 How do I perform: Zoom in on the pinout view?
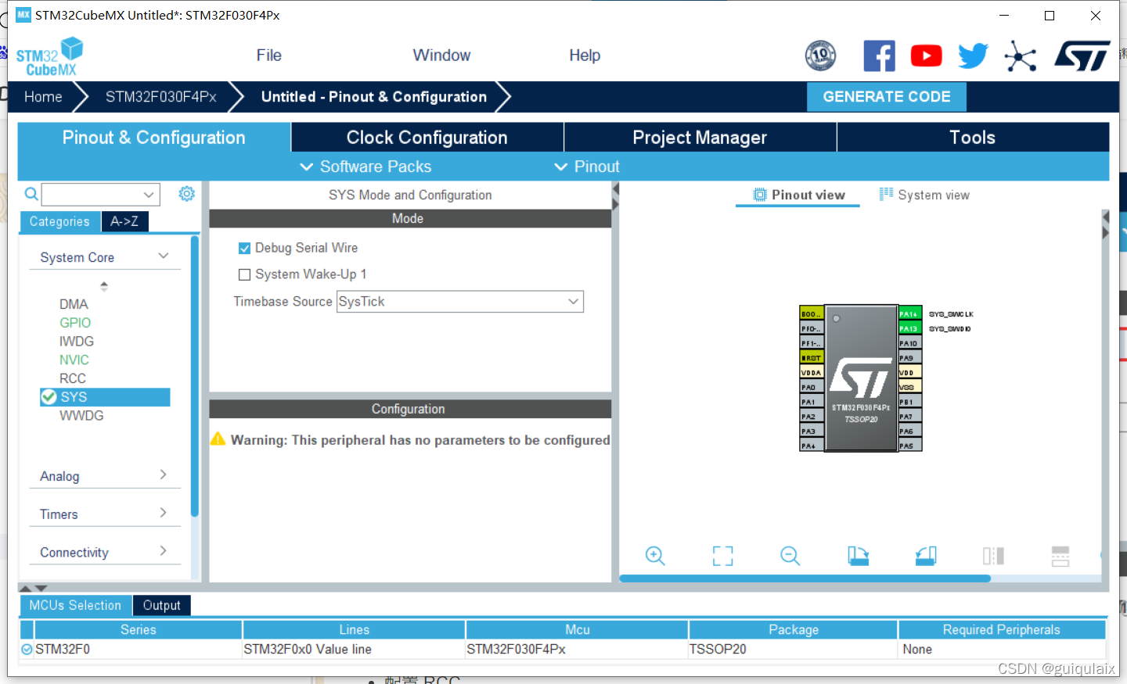click(x=655, y=556)
